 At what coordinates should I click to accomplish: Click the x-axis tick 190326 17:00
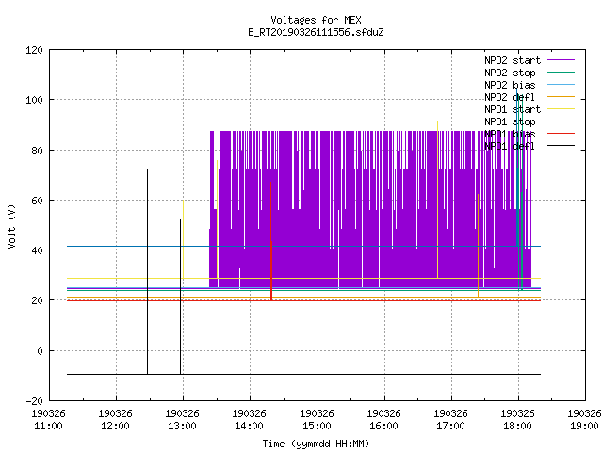pyautogui.click(x=450, y=420)
